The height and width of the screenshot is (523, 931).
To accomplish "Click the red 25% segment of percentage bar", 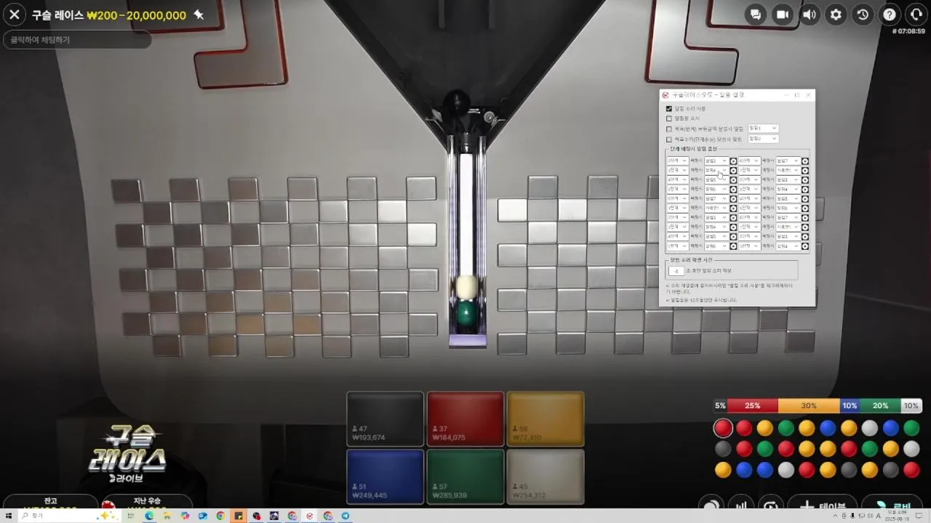I will click(752, 406).
